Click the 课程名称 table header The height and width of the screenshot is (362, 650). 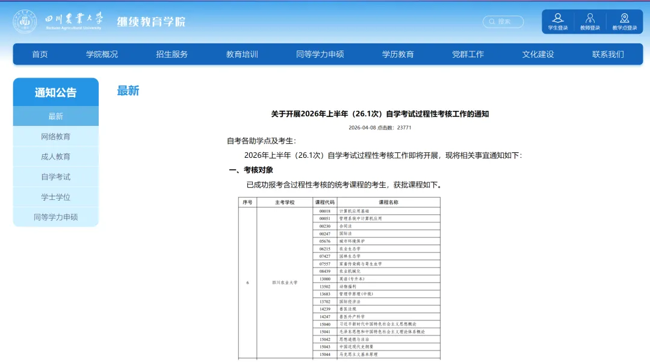click(x=388, y=202)
